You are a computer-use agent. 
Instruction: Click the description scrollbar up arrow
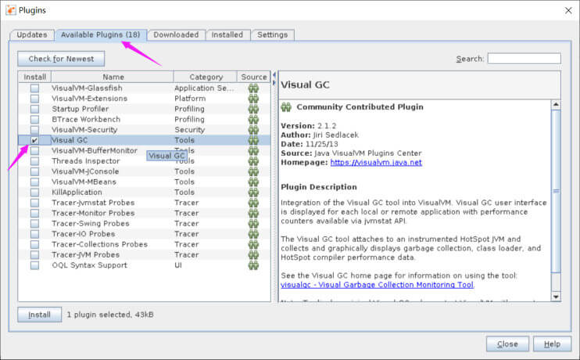click(556, 105)
